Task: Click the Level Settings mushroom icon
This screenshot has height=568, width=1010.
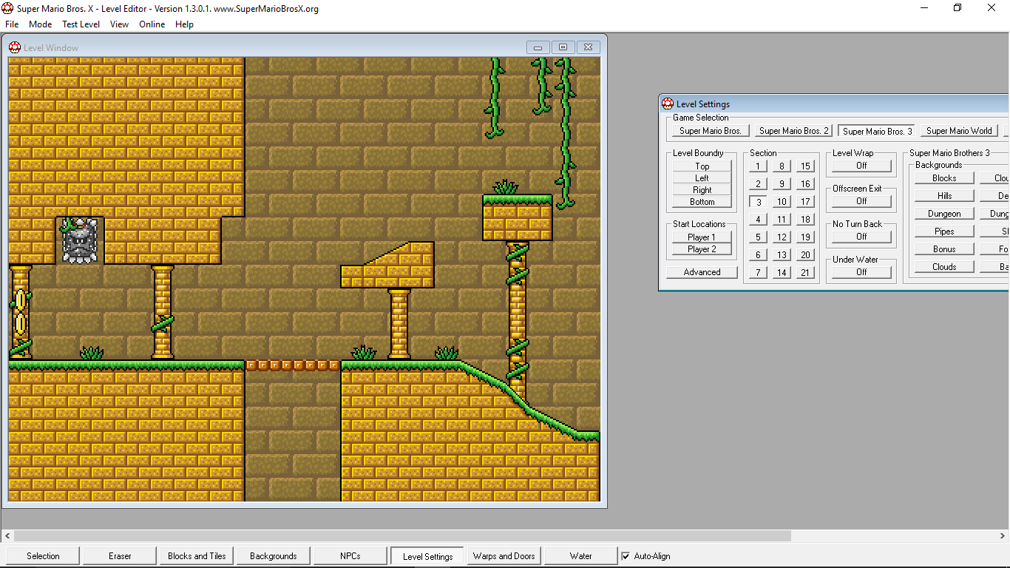Action: coord(668,104)
